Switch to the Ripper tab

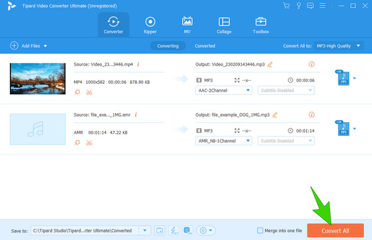coord(150,25)
